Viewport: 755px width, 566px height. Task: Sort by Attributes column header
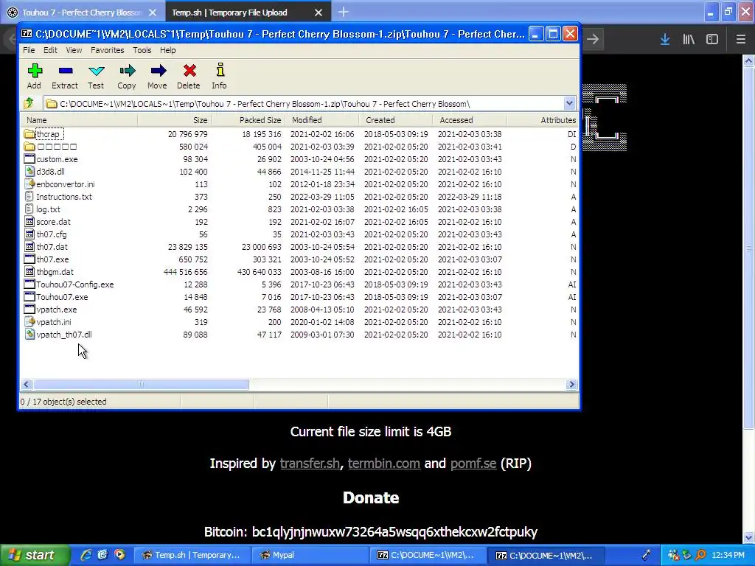(x=542, y=120)
